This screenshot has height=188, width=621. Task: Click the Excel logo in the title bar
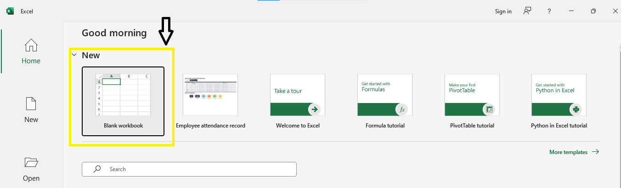click(10, 11)
